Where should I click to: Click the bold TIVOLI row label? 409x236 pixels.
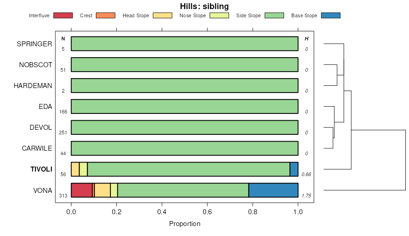41,169
